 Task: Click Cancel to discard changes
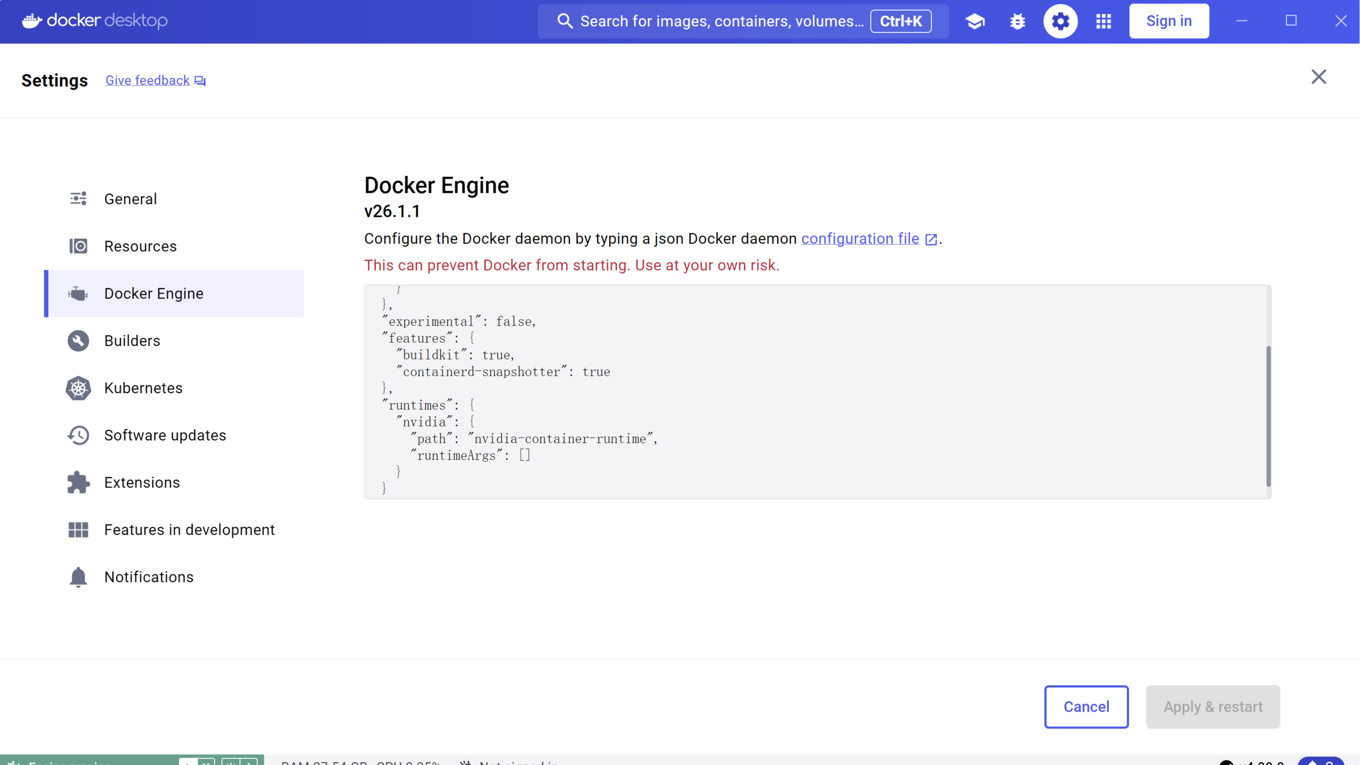[1086, 706]
